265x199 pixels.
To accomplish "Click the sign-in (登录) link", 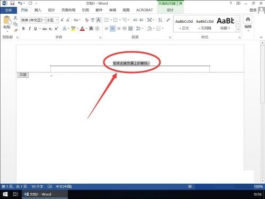I will (x=253, y=10).
